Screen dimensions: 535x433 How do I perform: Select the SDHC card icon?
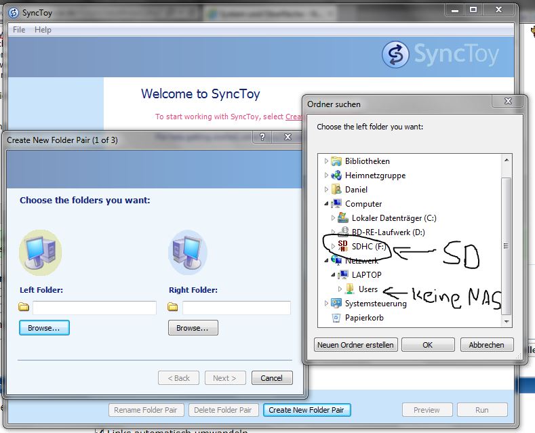tap(343, 246)
